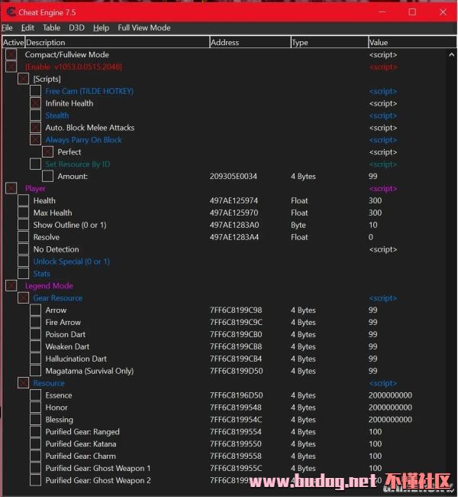Screen dimensions: 458x497
Task: Disable the Infinite Health checkbox
Action: point(35,103)
